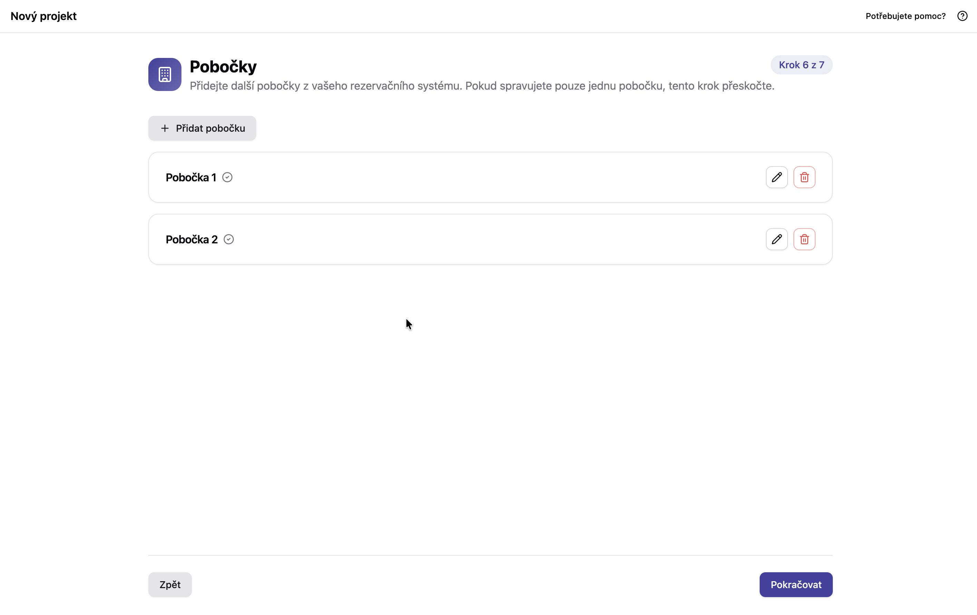977x615 pixels.
Task: Click the purple building icon beside Pobočky
Action: pos(164,74)
